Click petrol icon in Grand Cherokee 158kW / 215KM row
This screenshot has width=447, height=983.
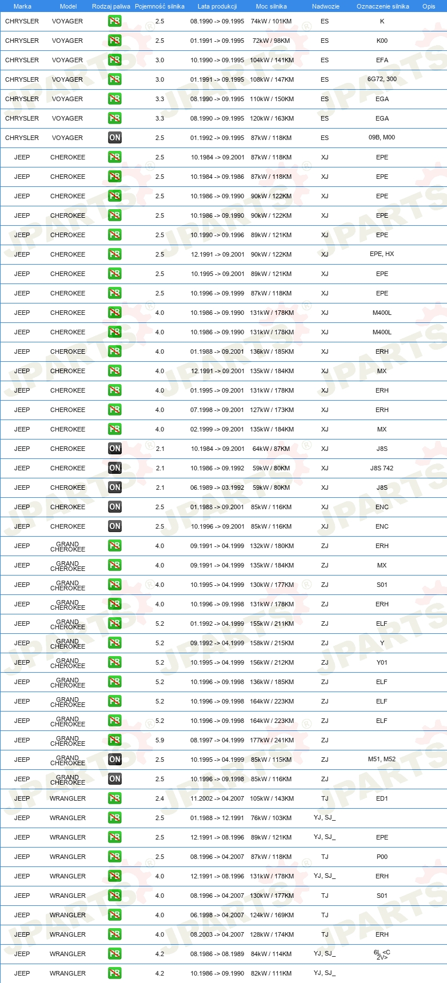point(115,643)
